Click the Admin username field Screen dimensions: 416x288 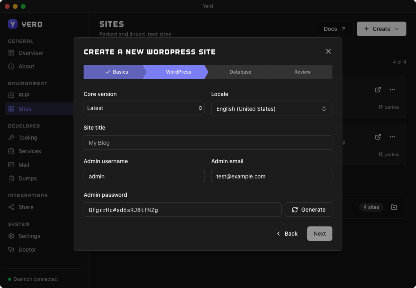144,176
